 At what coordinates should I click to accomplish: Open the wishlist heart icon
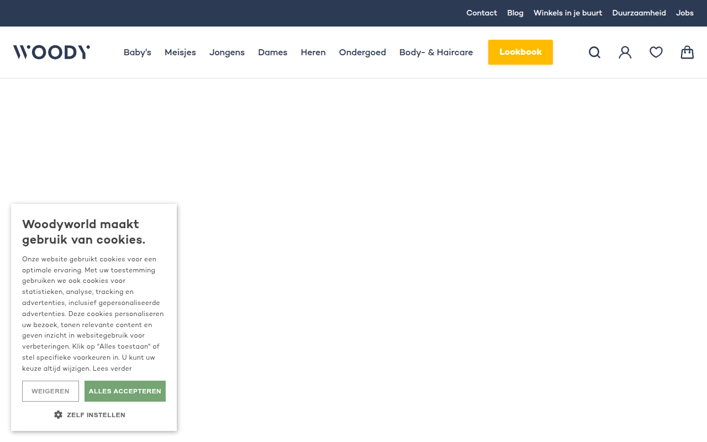656,52
